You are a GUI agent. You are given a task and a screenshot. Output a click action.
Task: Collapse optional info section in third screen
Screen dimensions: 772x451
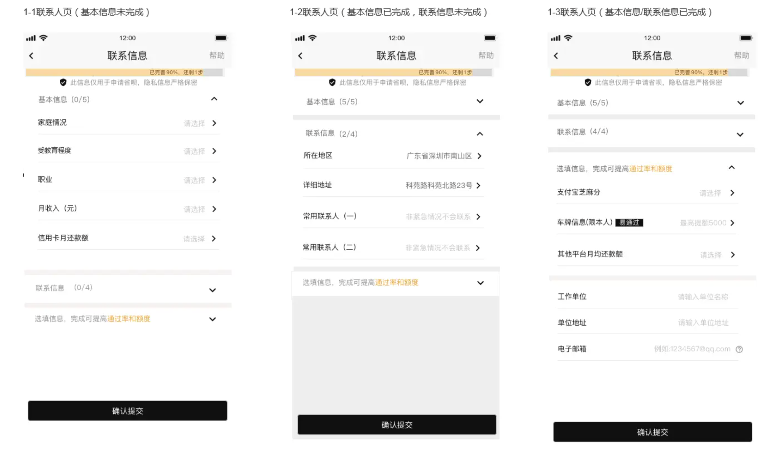click(732, 168)
